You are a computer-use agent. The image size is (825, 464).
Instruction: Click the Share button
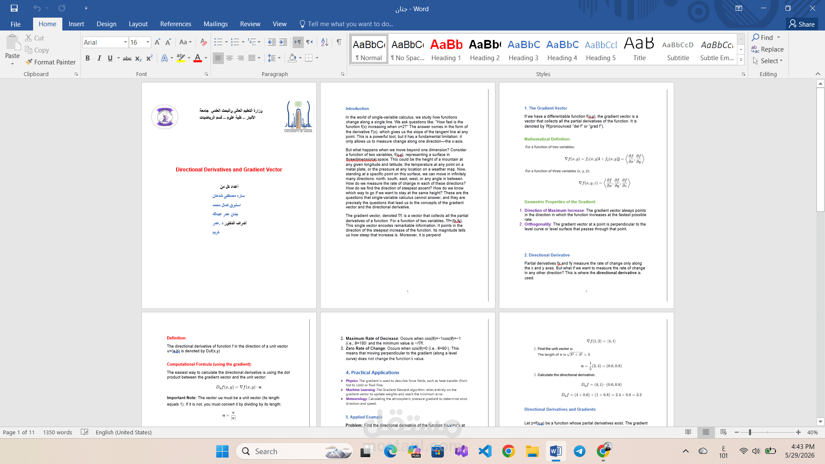click(802, 24)
